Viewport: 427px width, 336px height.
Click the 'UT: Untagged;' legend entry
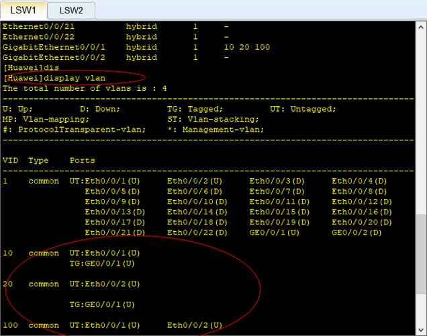(303, 109)
